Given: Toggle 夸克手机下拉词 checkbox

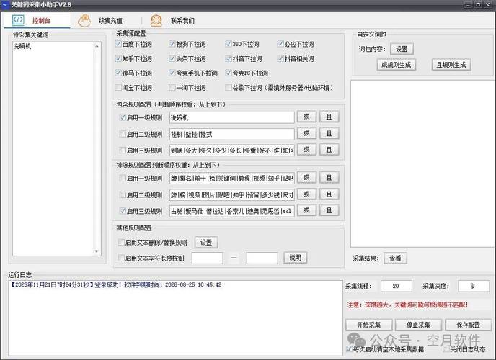Looking at the screenshot, I should coord(172,73).
